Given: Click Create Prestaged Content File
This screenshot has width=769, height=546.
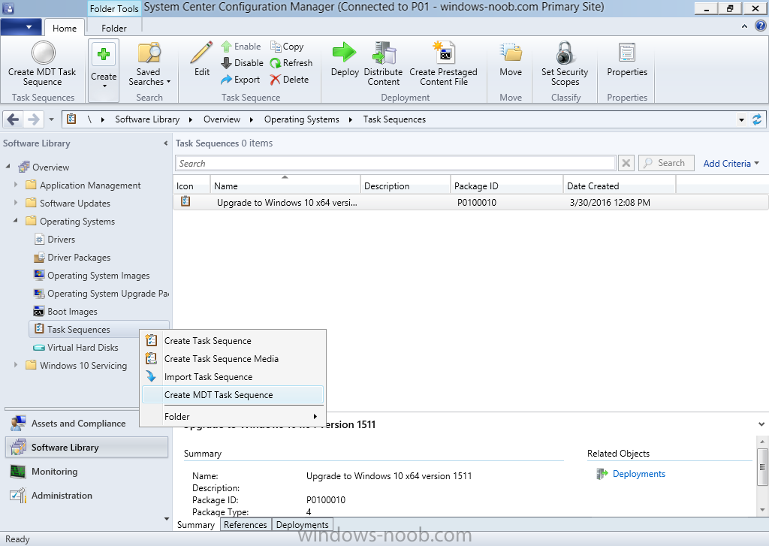Looking at the screenshot, I should [443, 65].
